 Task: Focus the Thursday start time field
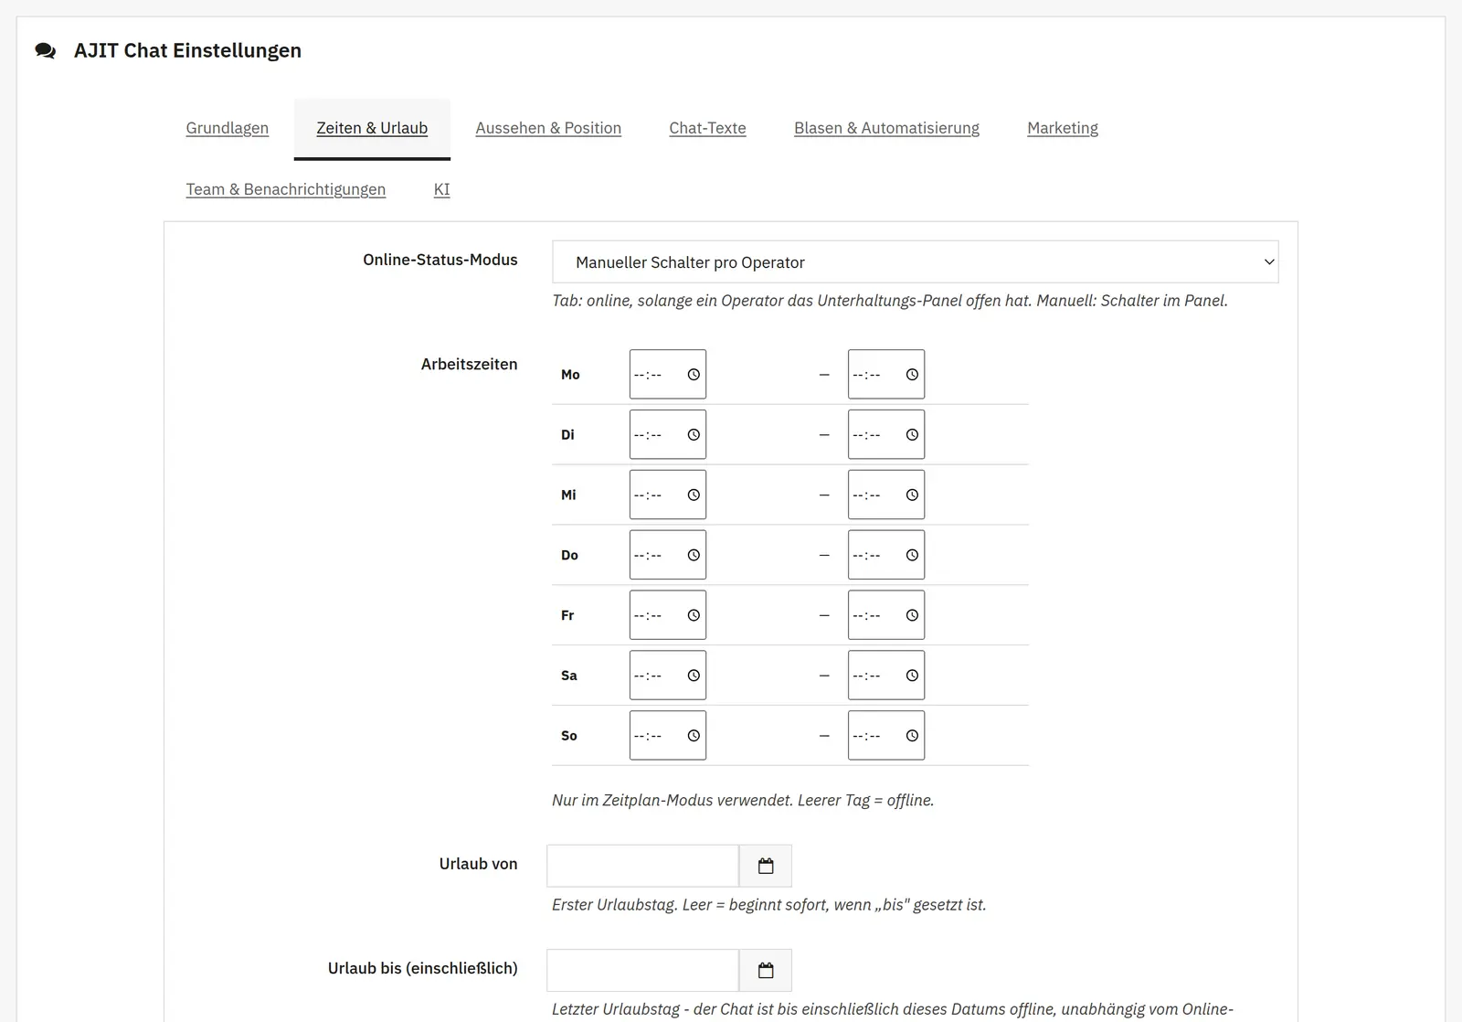click(x=667, y=555)
